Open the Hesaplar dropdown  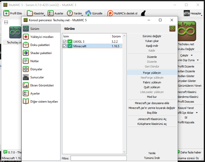[x=201, y=15]
